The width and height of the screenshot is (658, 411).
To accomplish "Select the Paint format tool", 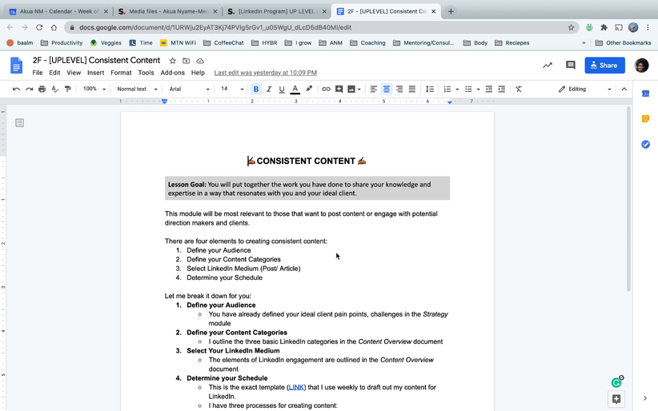I will 67,89.
